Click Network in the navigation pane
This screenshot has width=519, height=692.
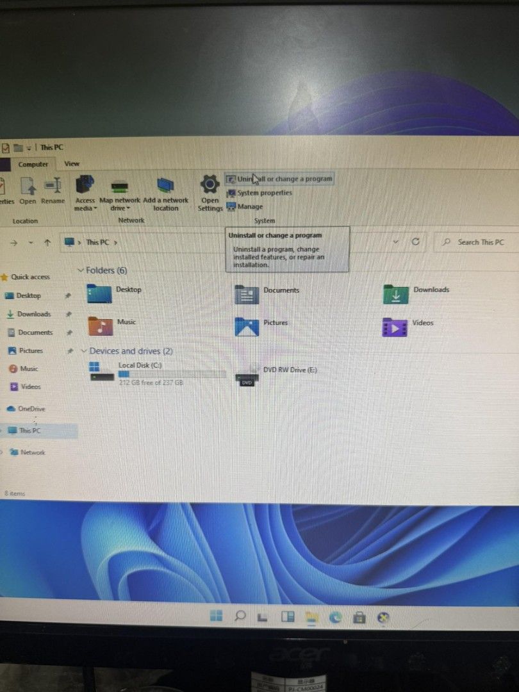point(32,452)
